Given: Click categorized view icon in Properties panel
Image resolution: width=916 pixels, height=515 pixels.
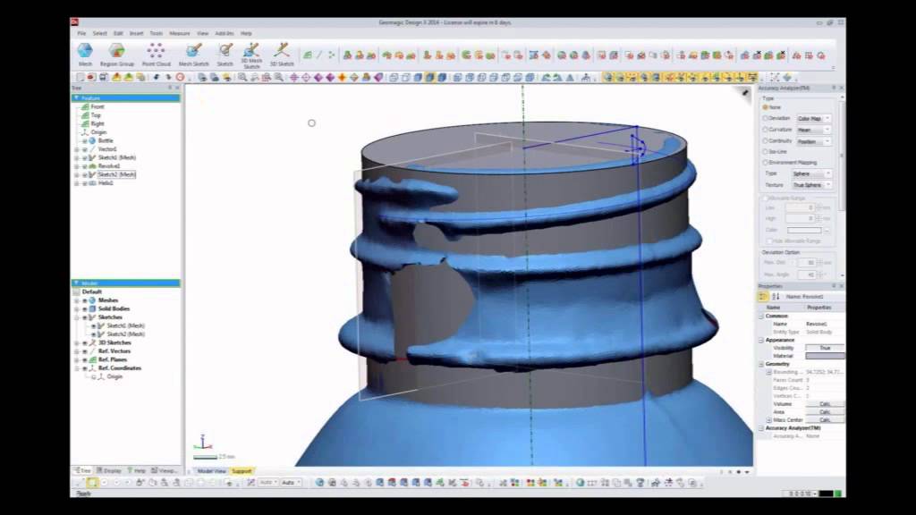Looking at the screenshot, I should click(x=763, y=297).
